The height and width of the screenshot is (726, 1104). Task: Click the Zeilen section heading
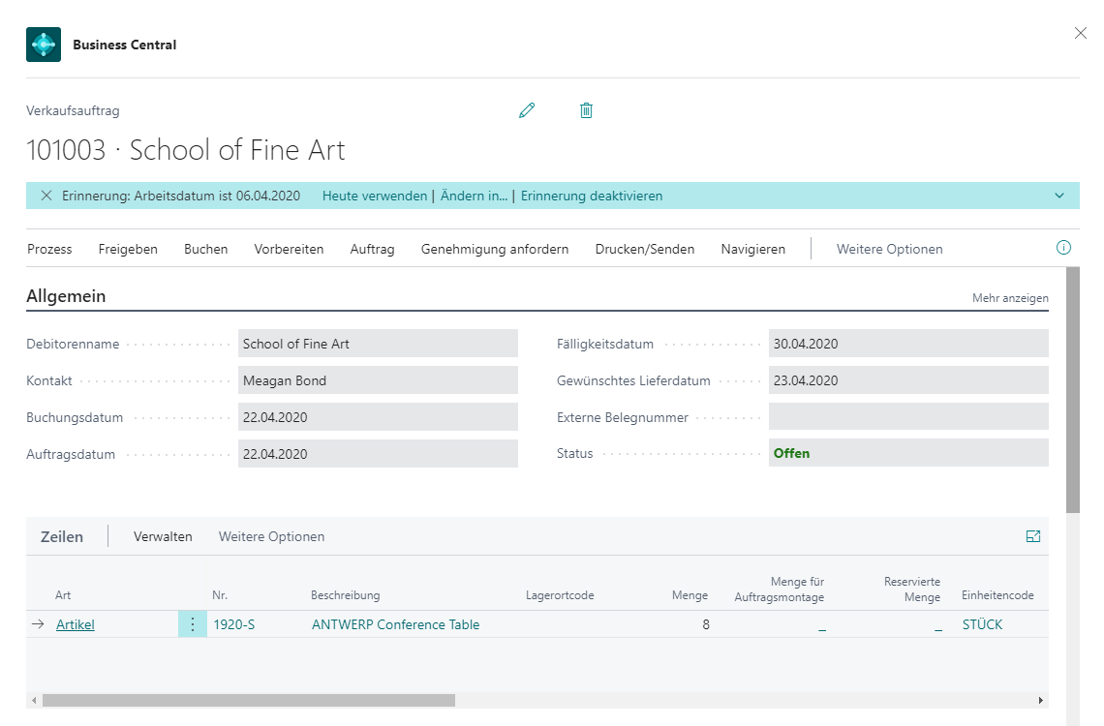62,537
